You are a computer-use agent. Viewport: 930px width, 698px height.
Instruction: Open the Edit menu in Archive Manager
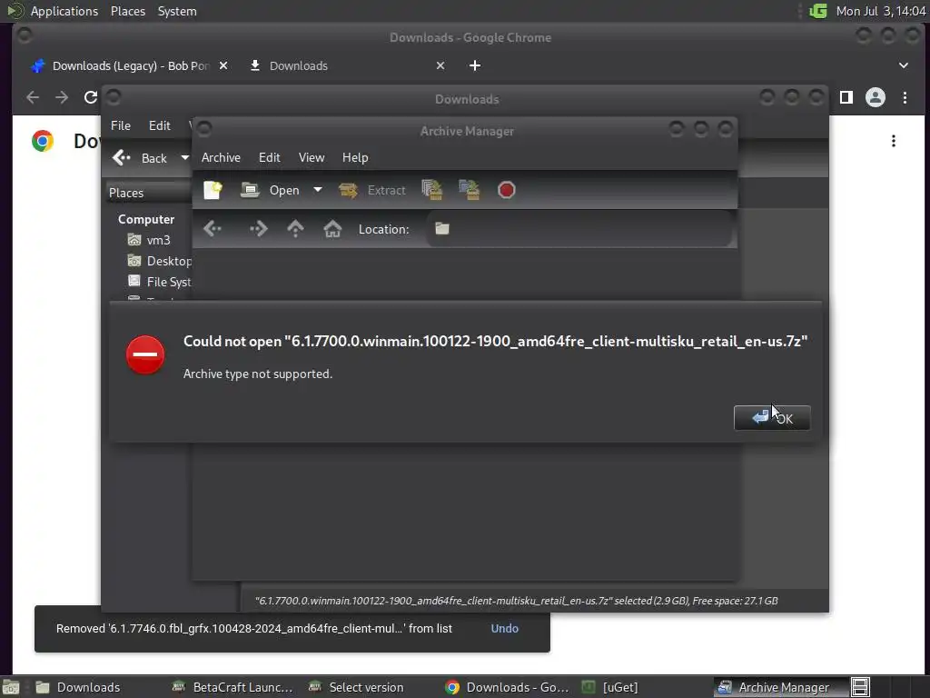click(269, 157)
